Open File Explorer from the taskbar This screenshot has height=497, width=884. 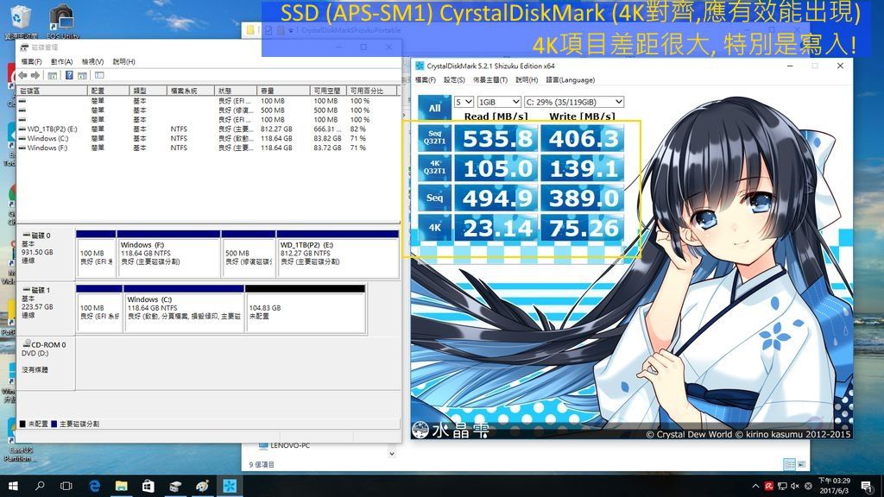point(121,486)
